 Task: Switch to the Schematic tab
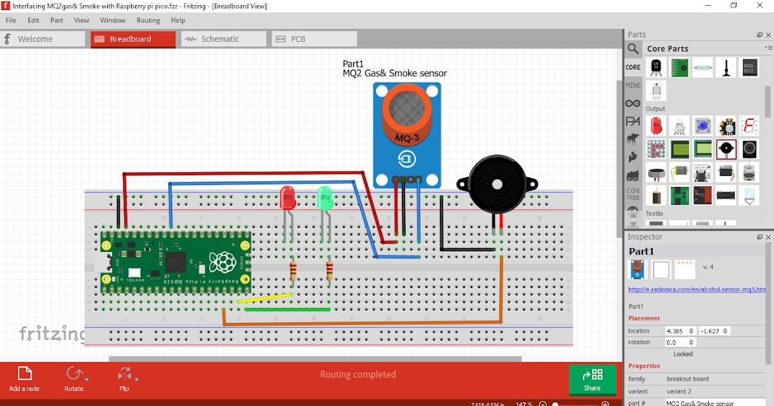(x=224, y=39)
